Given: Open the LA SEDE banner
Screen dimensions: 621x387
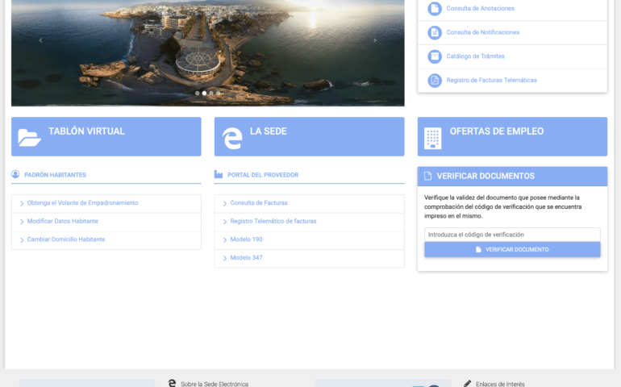Looking at the screenshot, I should 310,136.
